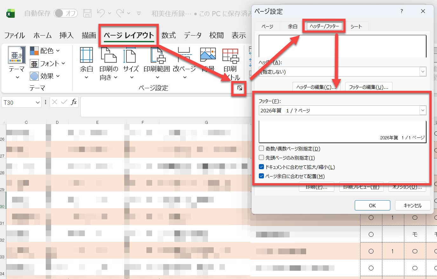Viewport: 437px width, 279px height.
Task: Click the Save floppy disk icon
Action: click(x=87, y=13)
